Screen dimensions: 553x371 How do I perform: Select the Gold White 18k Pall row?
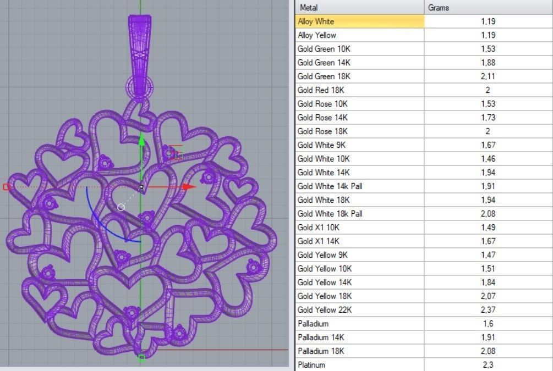(x=424, y=214)
